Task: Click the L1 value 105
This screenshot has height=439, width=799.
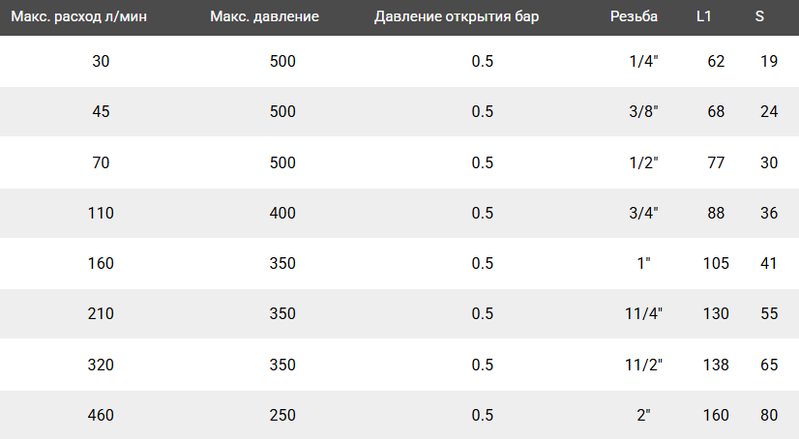Action: [x=717, y=264]
